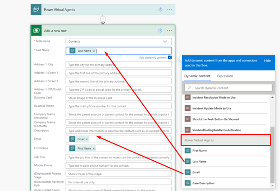280x191 pixels.
Task: Click the Last Name token in the Last Name field
Action: pos(83,51)
